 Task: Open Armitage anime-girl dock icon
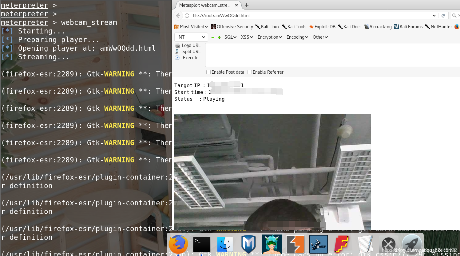pyautogui.click(x=272, y=244)
